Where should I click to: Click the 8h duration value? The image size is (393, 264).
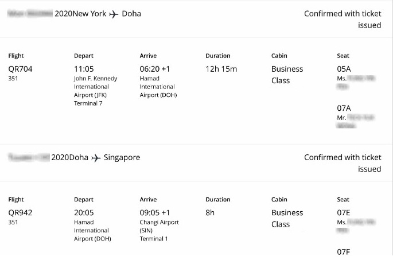pyautogui.click(x=210, y=213)
